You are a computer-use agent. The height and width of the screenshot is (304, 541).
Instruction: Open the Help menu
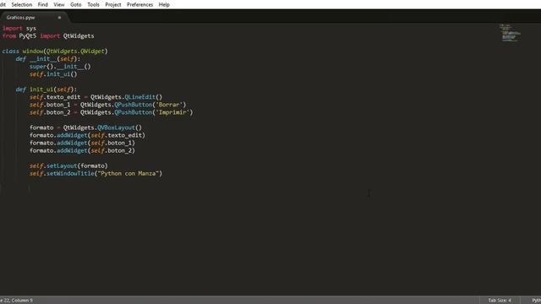pos(164,4)
